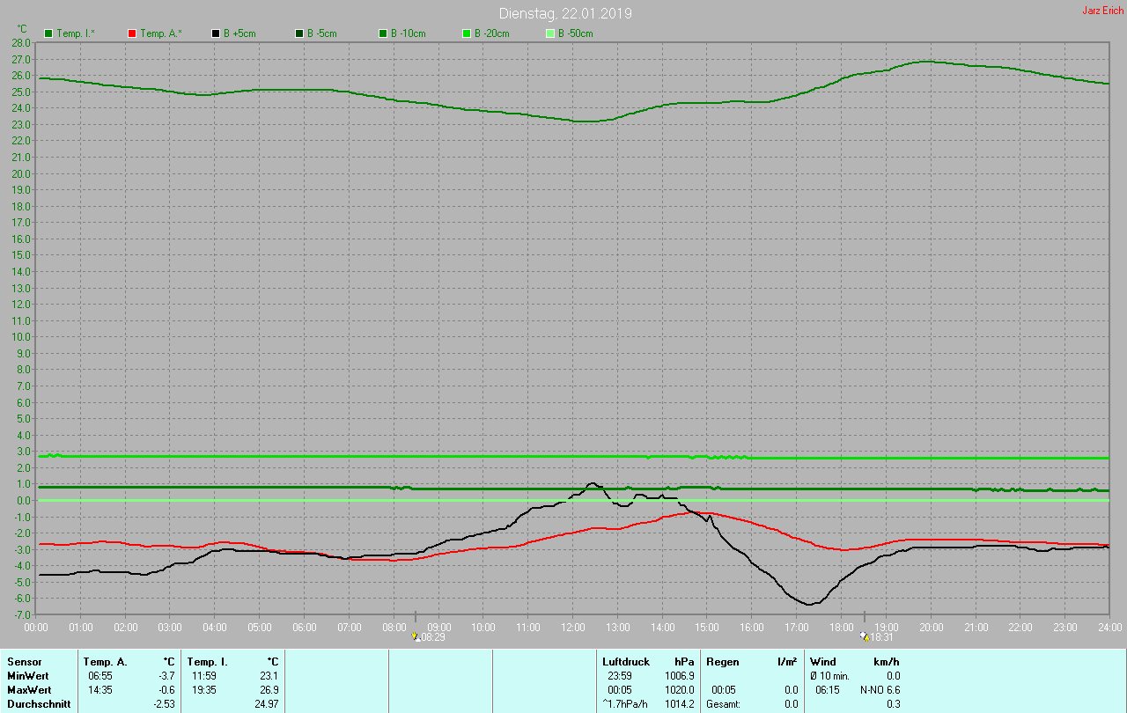Click the sunrise marker icon at 08:29
The height and width of the screenshot is (713, 1127).
click(x=416, y=636)
